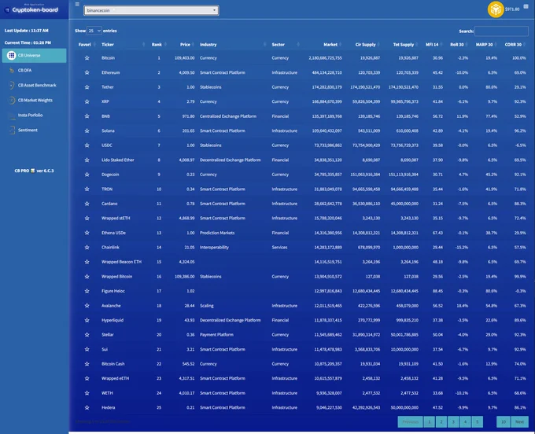Open the Sentiment page

coord(28,130)
